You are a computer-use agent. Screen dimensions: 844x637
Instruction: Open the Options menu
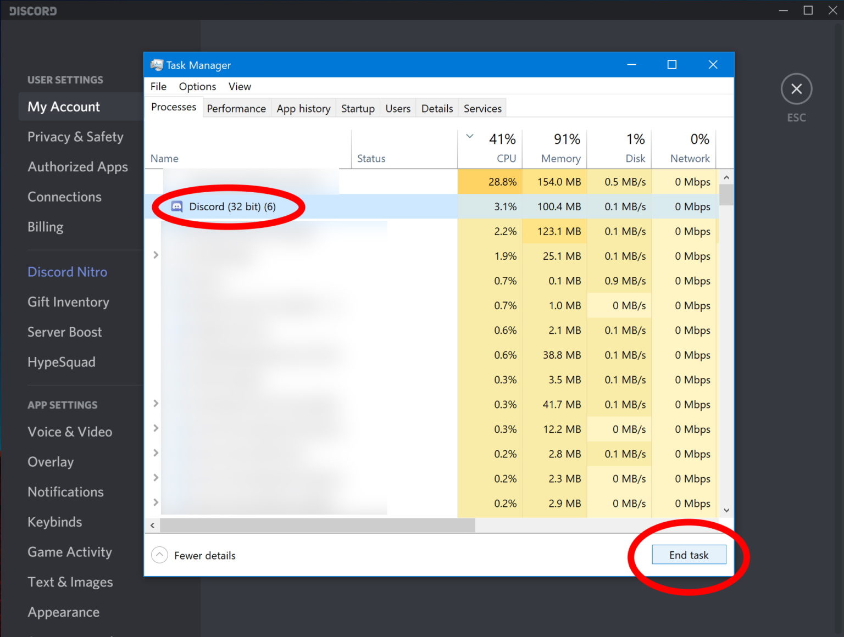pos(197,86)
